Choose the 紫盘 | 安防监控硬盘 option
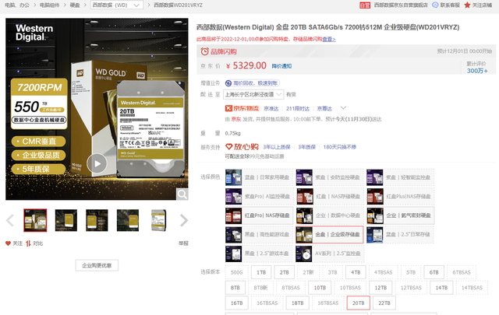The height and width of the screenshot is (315, 499). point(329,177)
